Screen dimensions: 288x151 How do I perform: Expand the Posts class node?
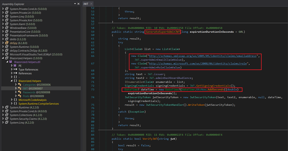16,96
